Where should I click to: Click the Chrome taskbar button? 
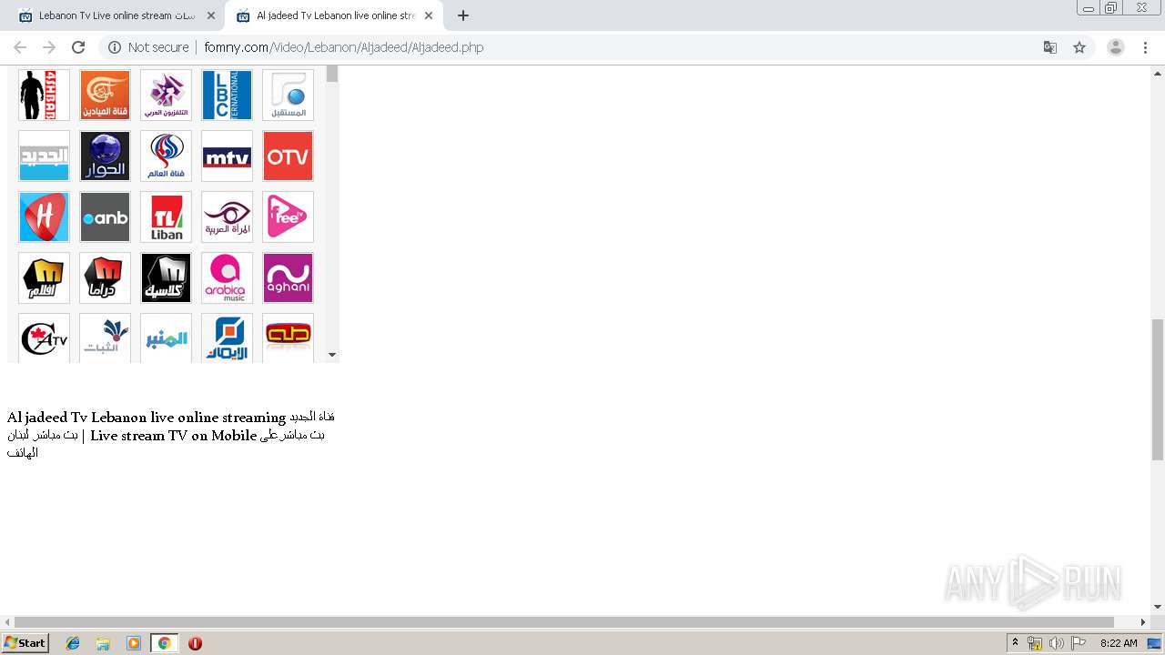165,643
